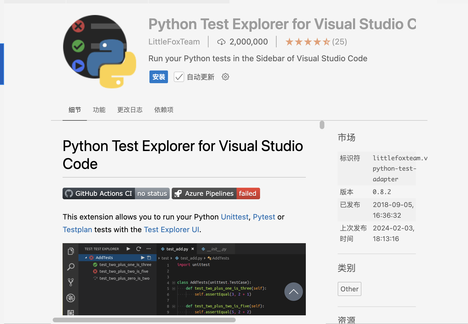Click the 标识符 identifier label
This screenshot has height=324, width=468.
[350, 158]
